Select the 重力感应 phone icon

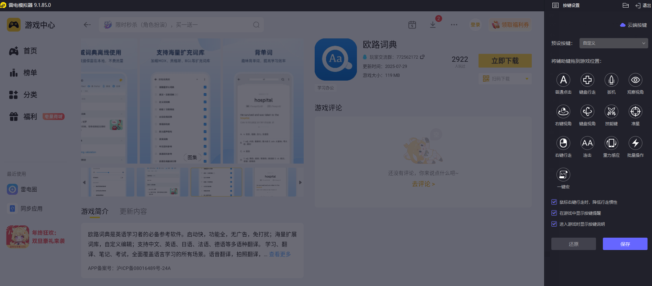click(611, 143)
